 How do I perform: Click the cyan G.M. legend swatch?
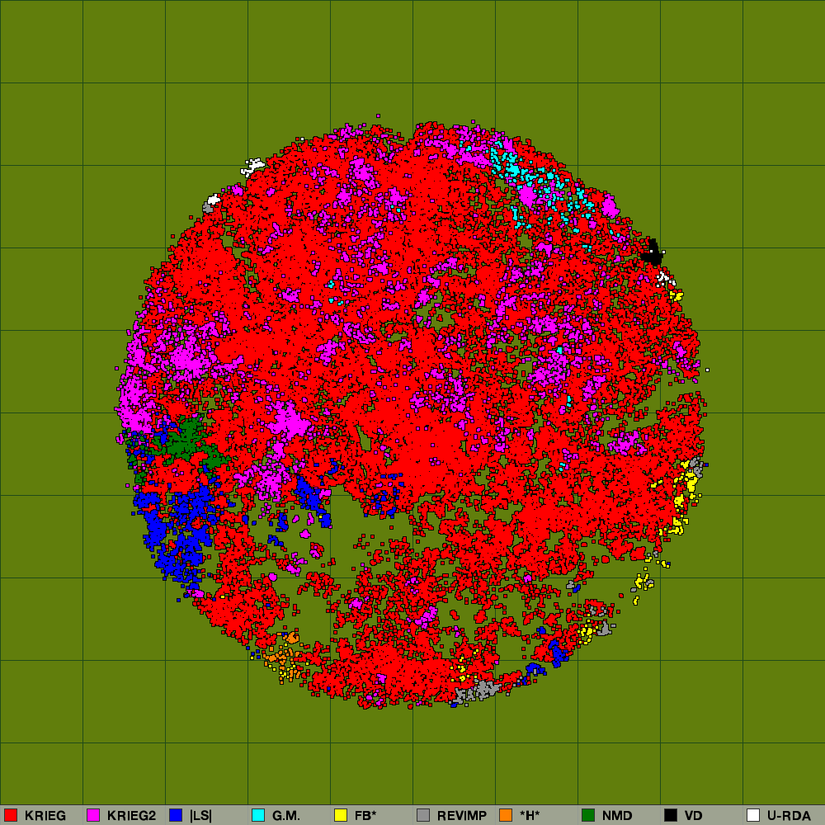[258, 815]
